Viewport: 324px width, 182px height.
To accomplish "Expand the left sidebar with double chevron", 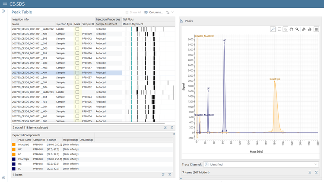I will tap(4, 12).
